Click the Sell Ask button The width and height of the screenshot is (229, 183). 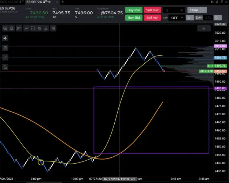(152, 18)
